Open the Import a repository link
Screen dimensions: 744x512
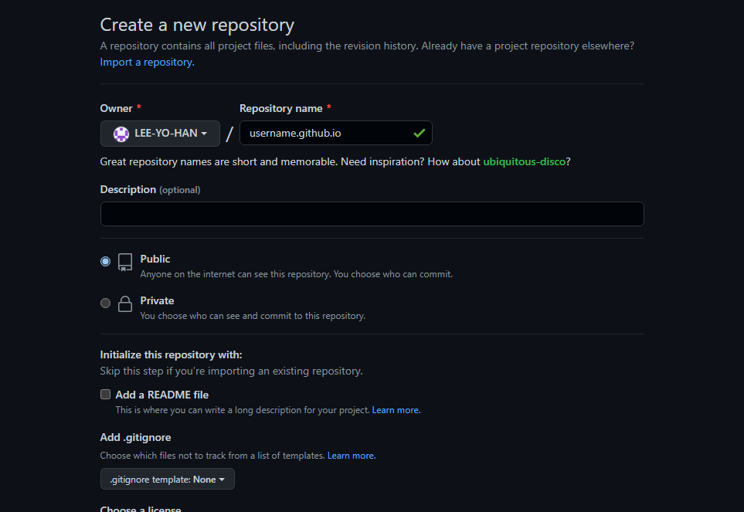pyautogui.click(x=147, y=62)
